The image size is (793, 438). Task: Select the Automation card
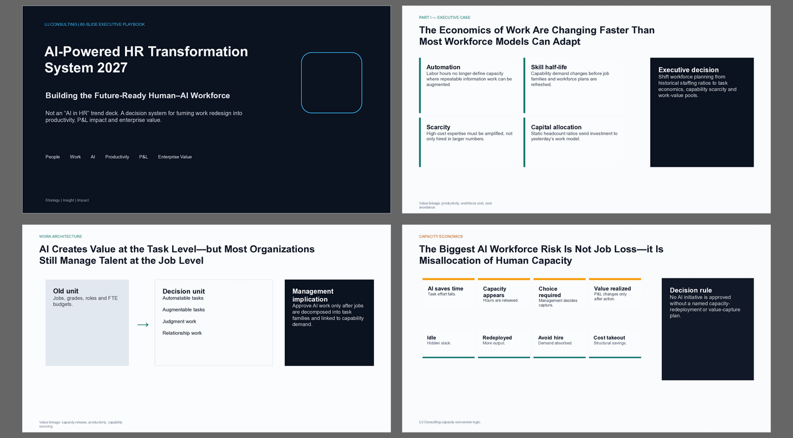[x=470, y=85]
